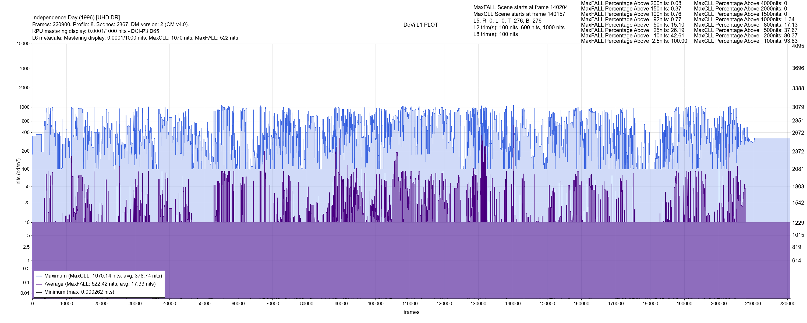Click the 10000 nits y-axis tick label

(x=23, y=44)
